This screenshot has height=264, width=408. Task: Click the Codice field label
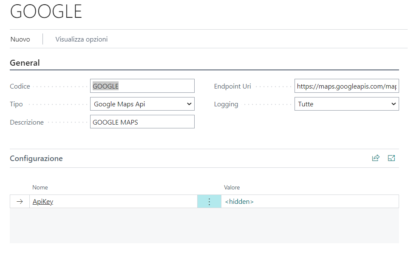(20, 86)
